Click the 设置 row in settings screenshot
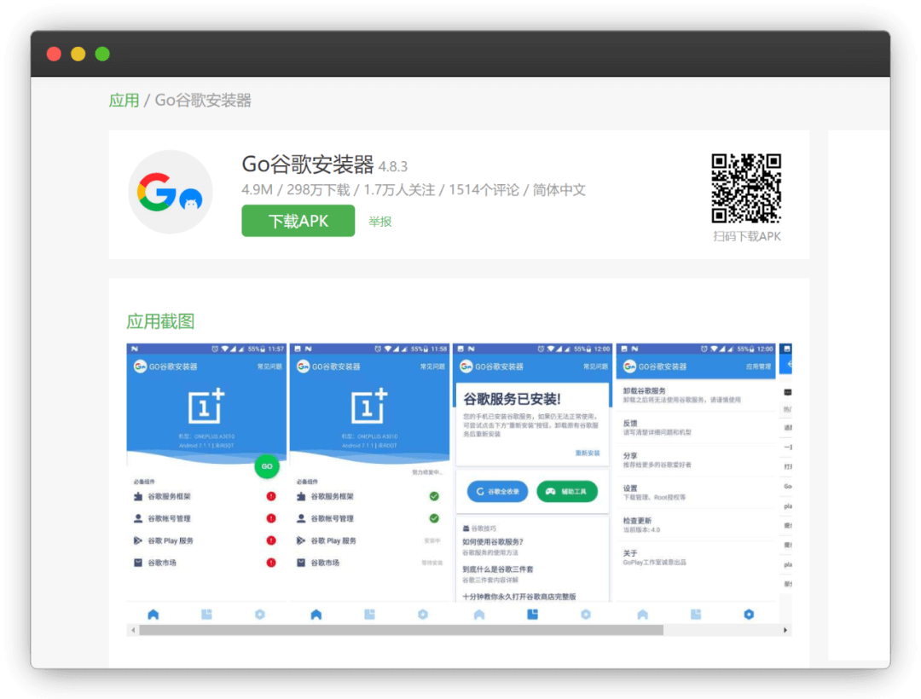Image resolution: width=921 pixels, height=699 pixels. pos(696,493)
